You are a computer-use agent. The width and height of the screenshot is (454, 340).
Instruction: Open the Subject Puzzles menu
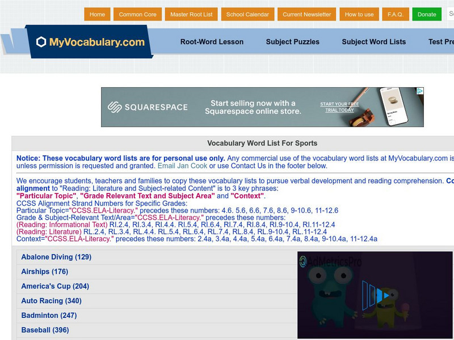click(x=293, y=41)
